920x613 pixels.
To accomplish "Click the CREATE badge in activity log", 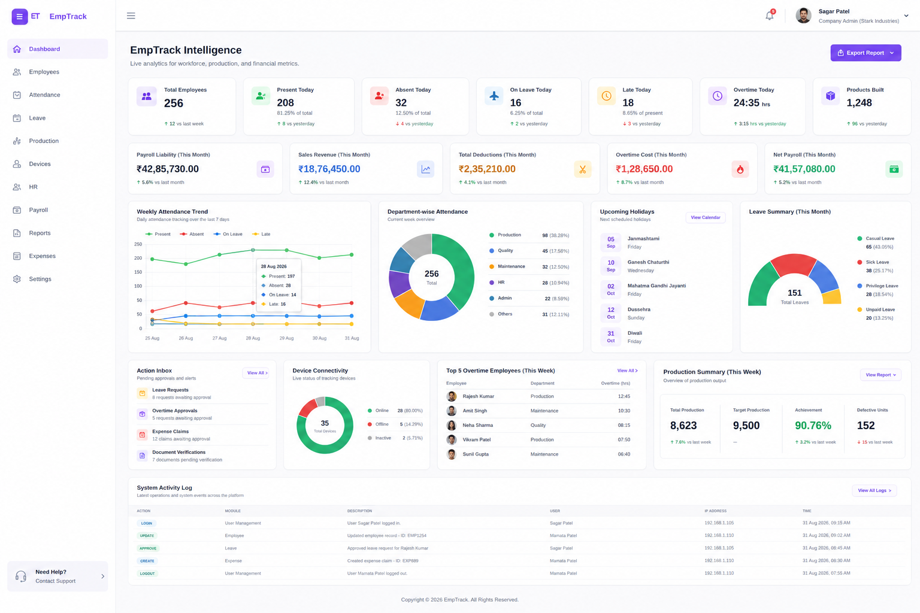I will (147, 561).
